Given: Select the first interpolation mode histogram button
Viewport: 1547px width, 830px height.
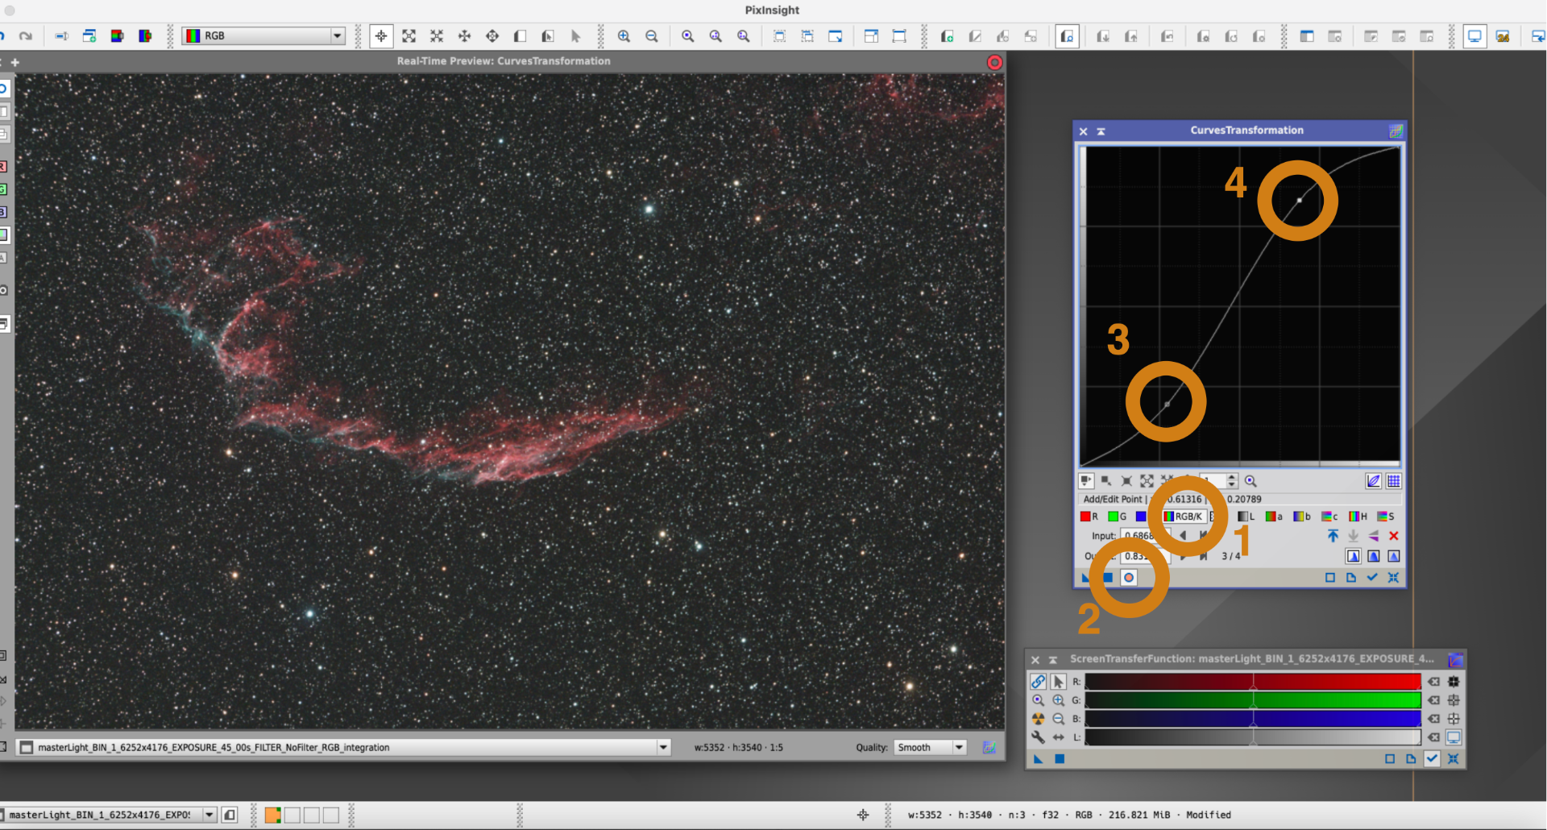Looking at the screenshot, I should [1353, 556].
